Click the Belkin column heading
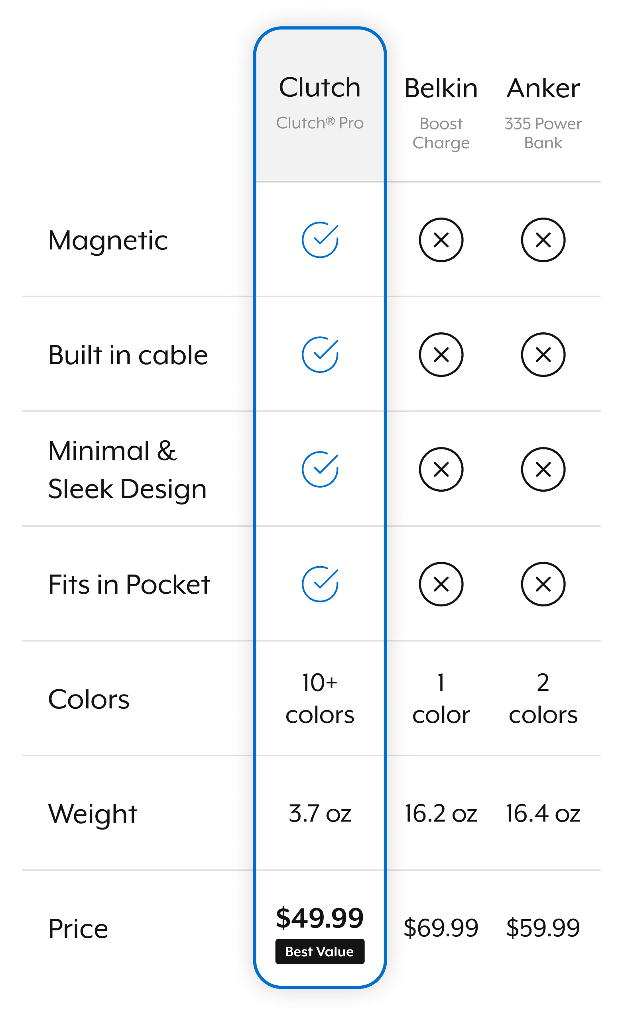The width and height of the screenshot is (622, 1014). click(x=441, y=88)
